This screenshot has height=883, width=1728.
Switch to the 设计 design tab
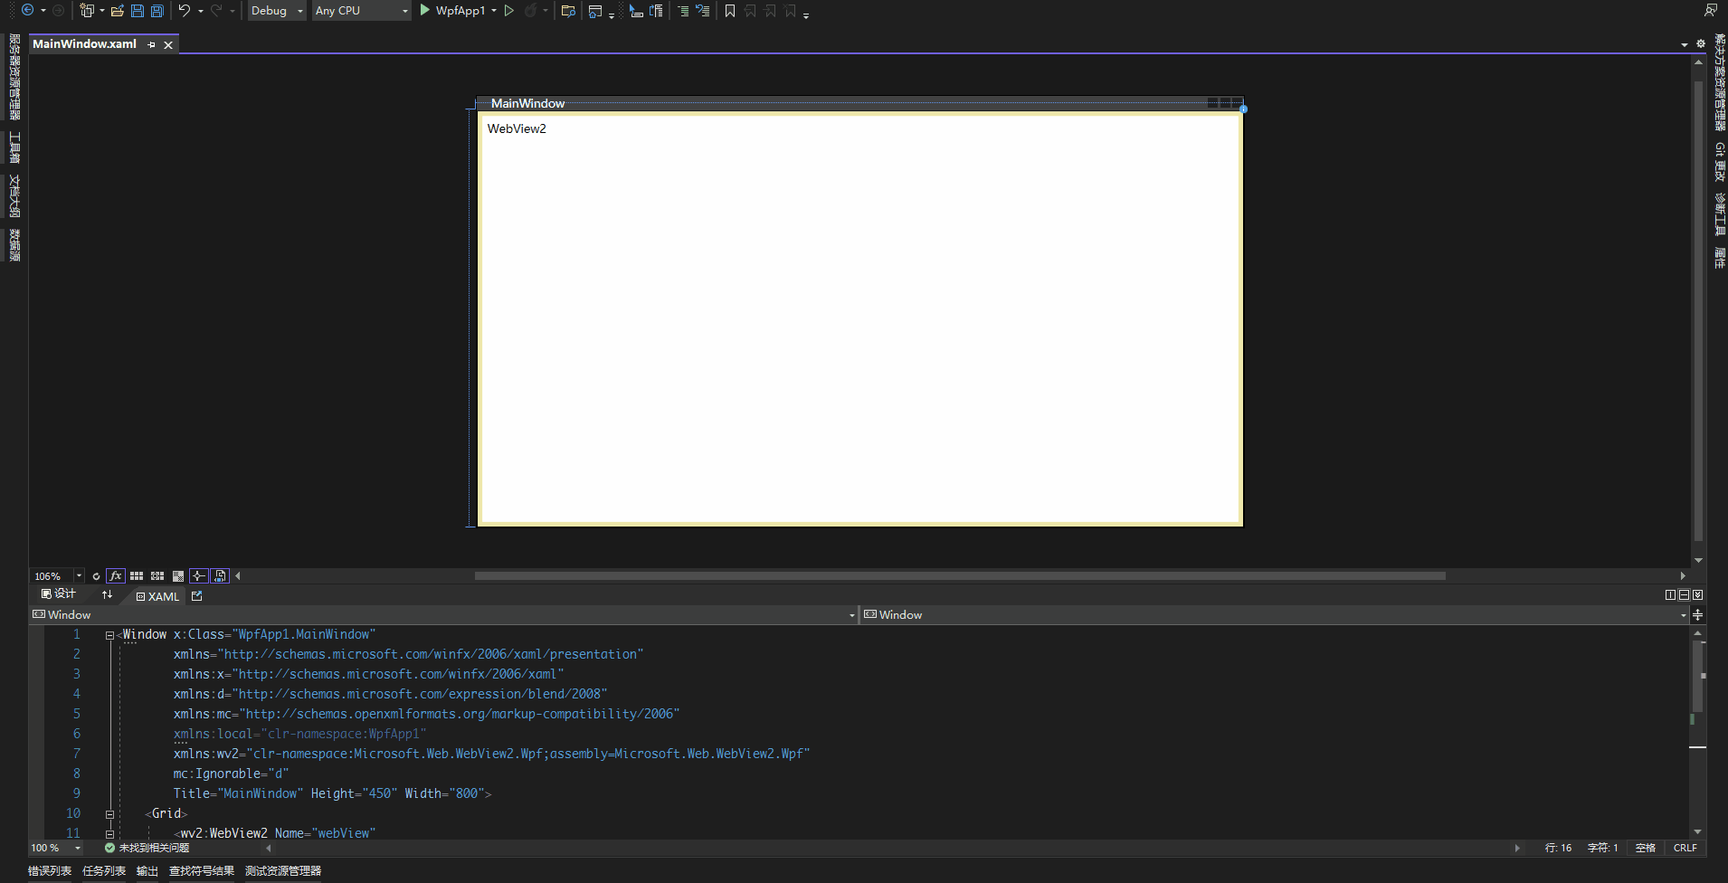pyautogui.click(x=58, y=594)
